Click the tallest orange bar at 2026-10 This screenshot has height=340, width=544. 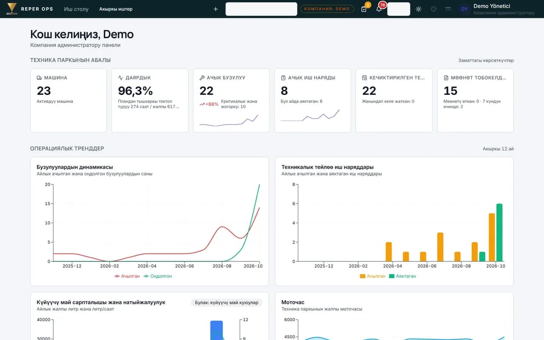point(492,237)
